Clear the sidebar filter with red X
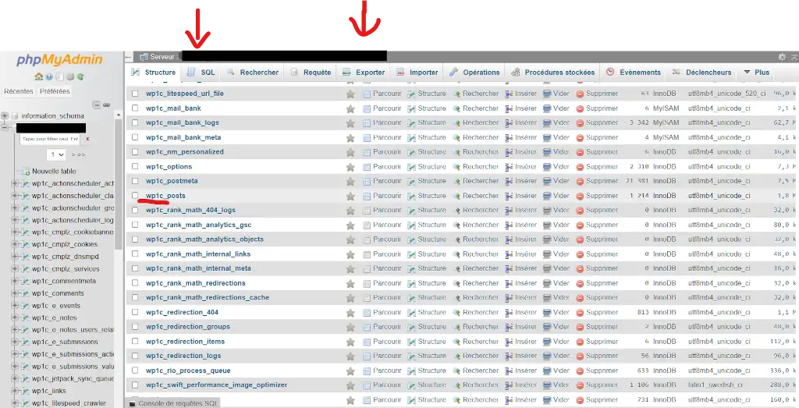 87,139
